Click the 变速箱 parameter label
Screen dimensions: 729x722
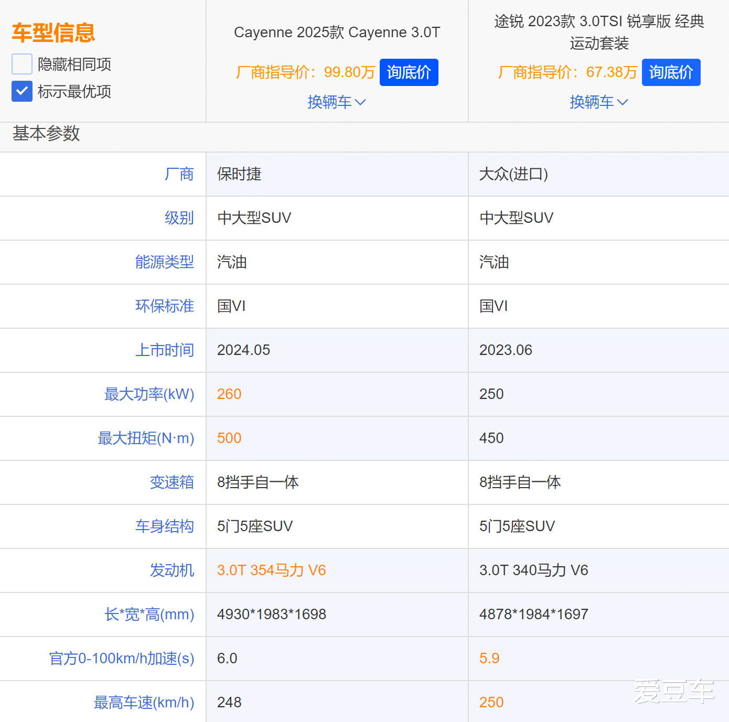point(172,482)
